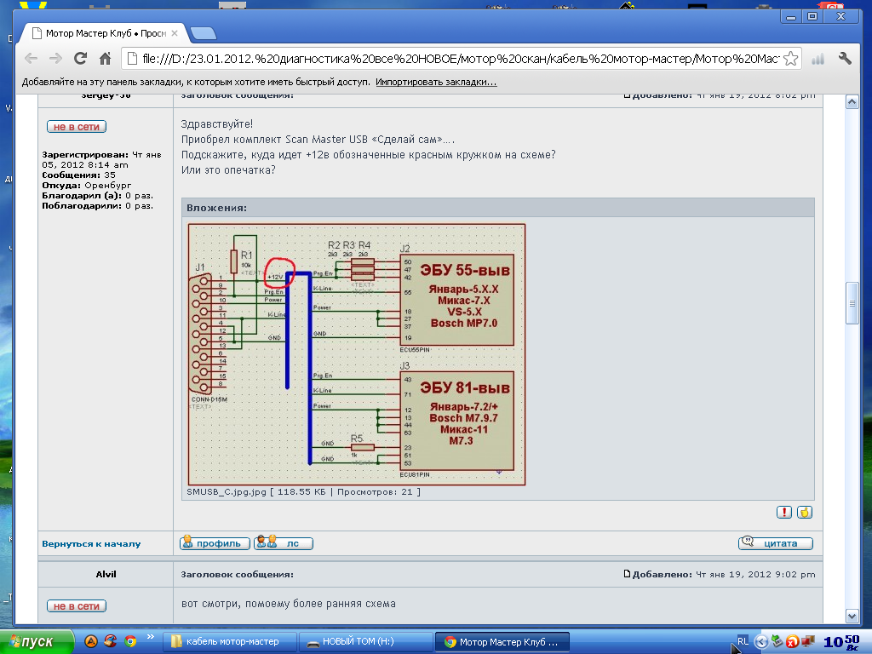The height and width of the screenshot is (654, 872).
Task: Activate Мотор Мастер Клуб taskbar button
Action: pyautogui.click(x=502, y=642)
